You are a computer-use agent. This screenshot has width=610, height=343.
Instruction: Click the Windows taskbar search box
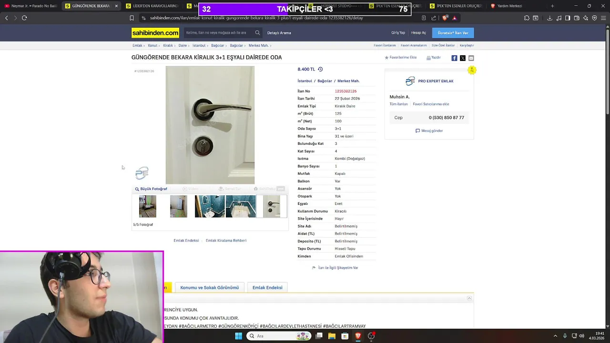point(279,336)
